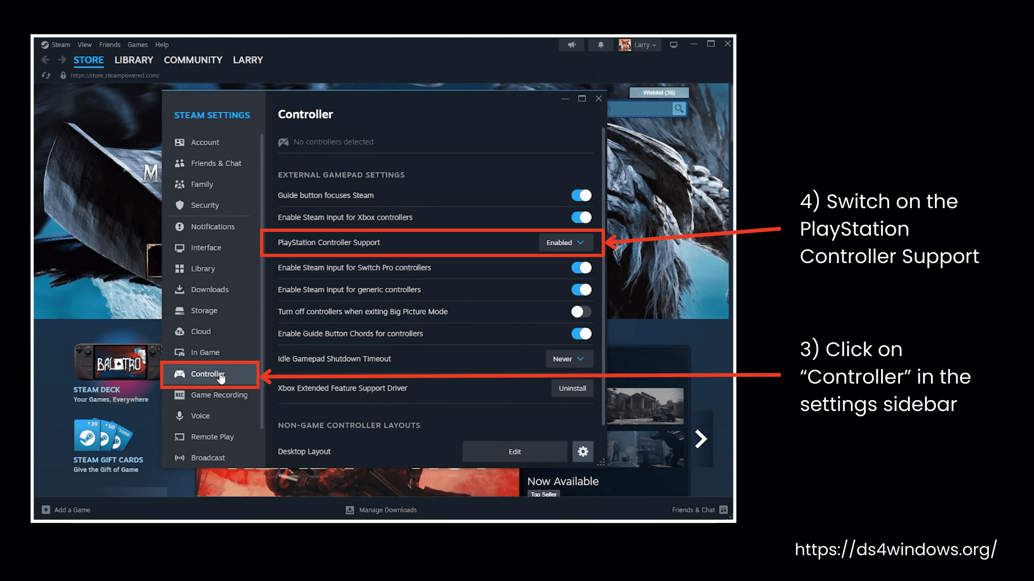Image resolution: width=1034 pixels, height=581 pixels.
Task: Click the Steam announcements megaphone icon
Action: coord(572,45)
